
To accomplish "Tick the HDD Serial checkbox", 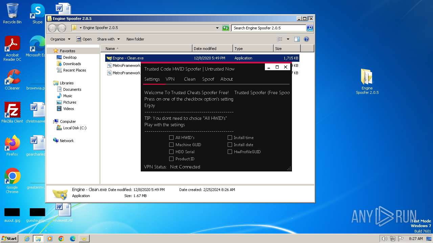I will click(171, 152).
